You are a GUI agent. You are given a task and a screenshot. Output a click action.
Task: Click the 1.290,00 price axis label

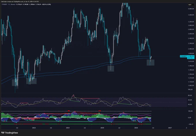(191, 74)
